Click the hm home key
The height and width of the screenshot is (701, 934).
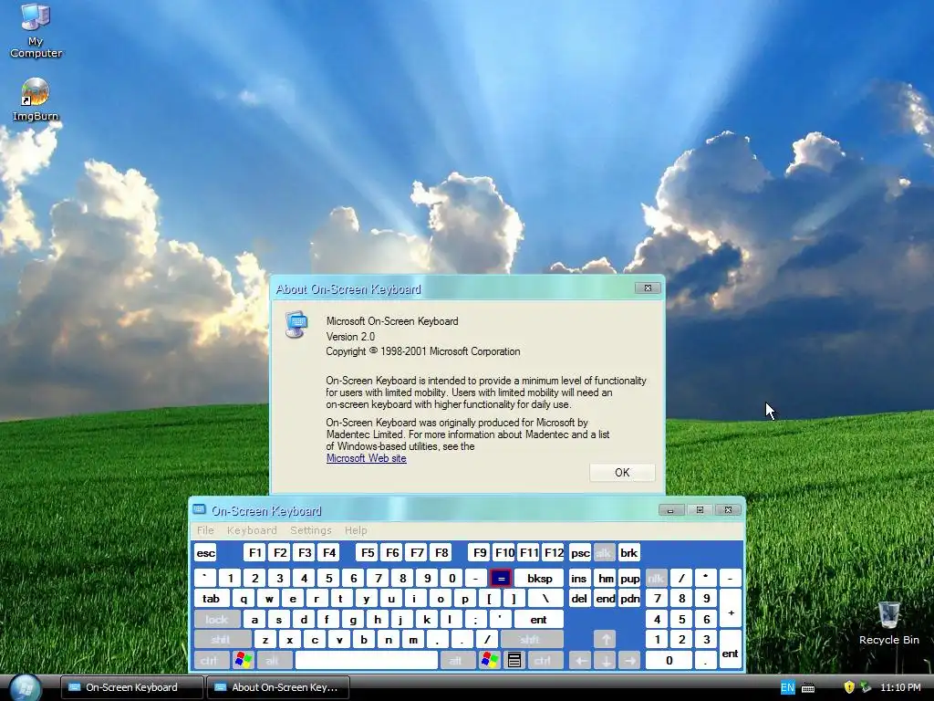(606, 578)
